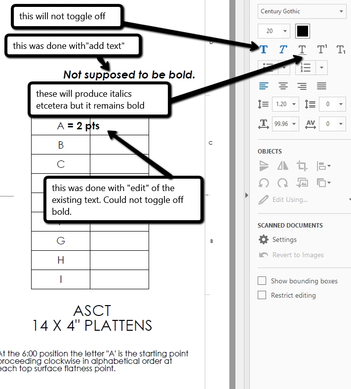Click the Edit Using option
This screenshot has width=351, height=389.
pos(283,200)
